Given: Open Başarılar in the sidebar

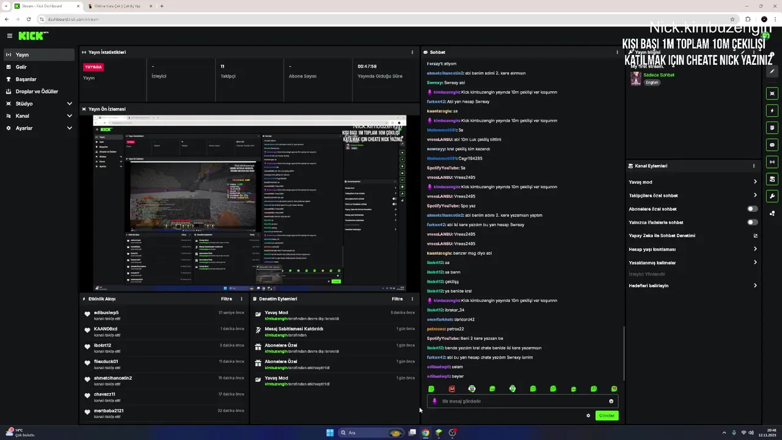Looking at the screenshot, I should 39,79.
